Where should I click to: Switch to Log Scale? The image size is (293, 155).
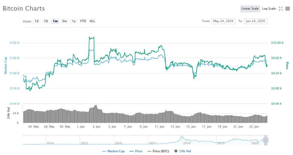pyautogui.click(x=269, y=9)
